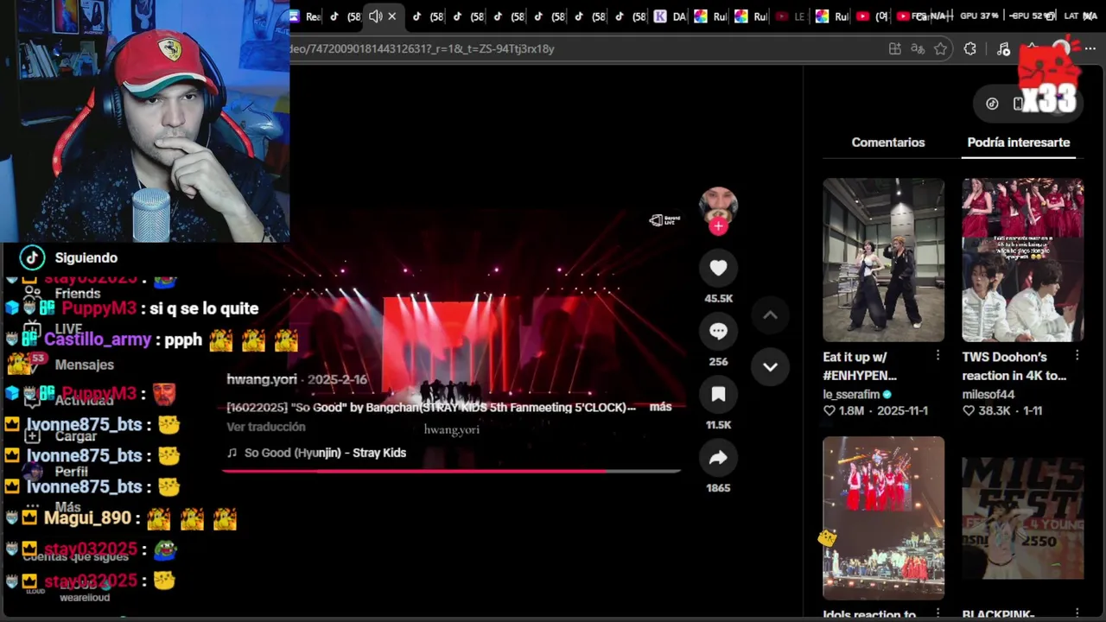Screen dimensions: 1106x622
Task: Open the video creator's avatar
Action: coord(718,206)
